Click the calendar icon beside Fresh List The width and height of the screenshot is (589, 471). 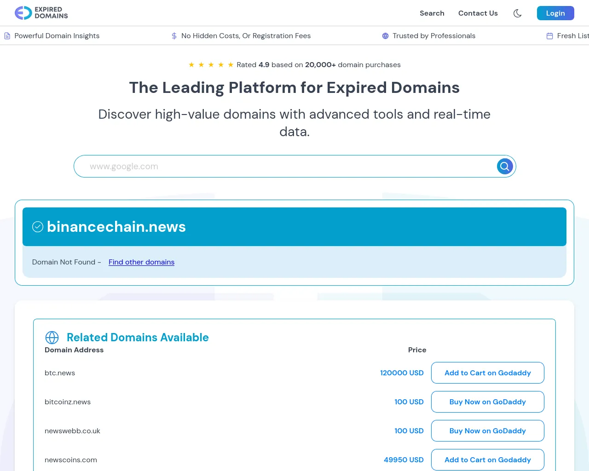[x=549, y=36]
